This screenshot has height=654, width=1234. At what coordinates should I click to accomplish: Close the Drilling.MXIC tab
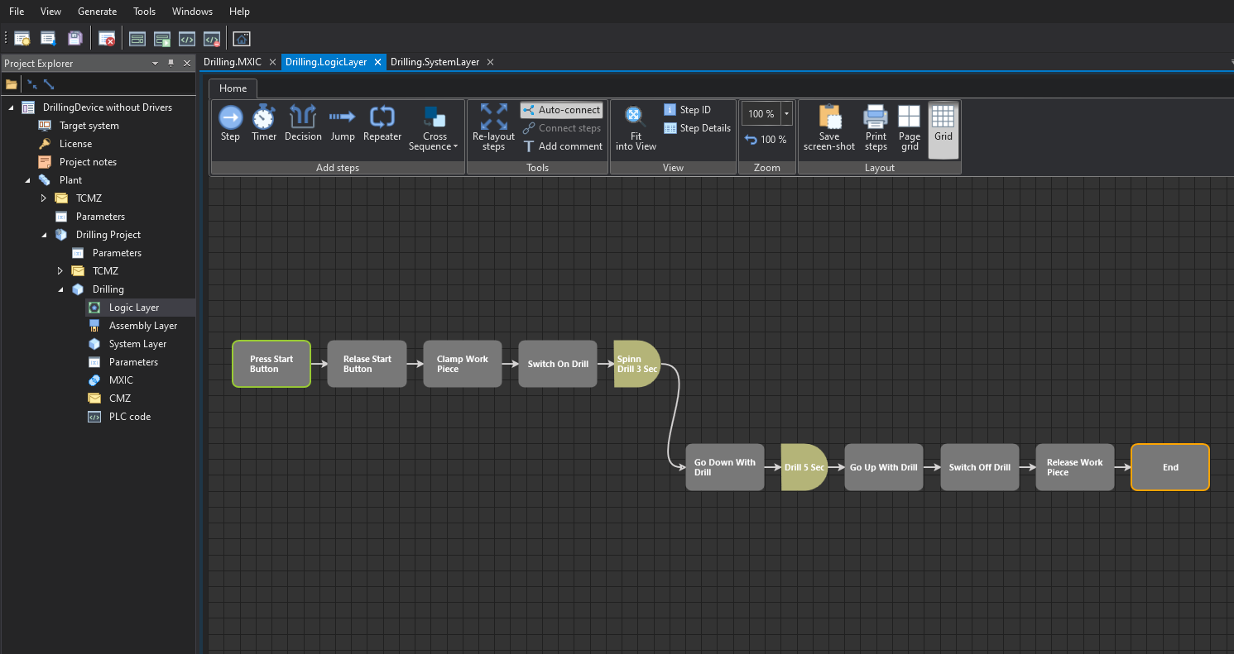click(272, 62)
